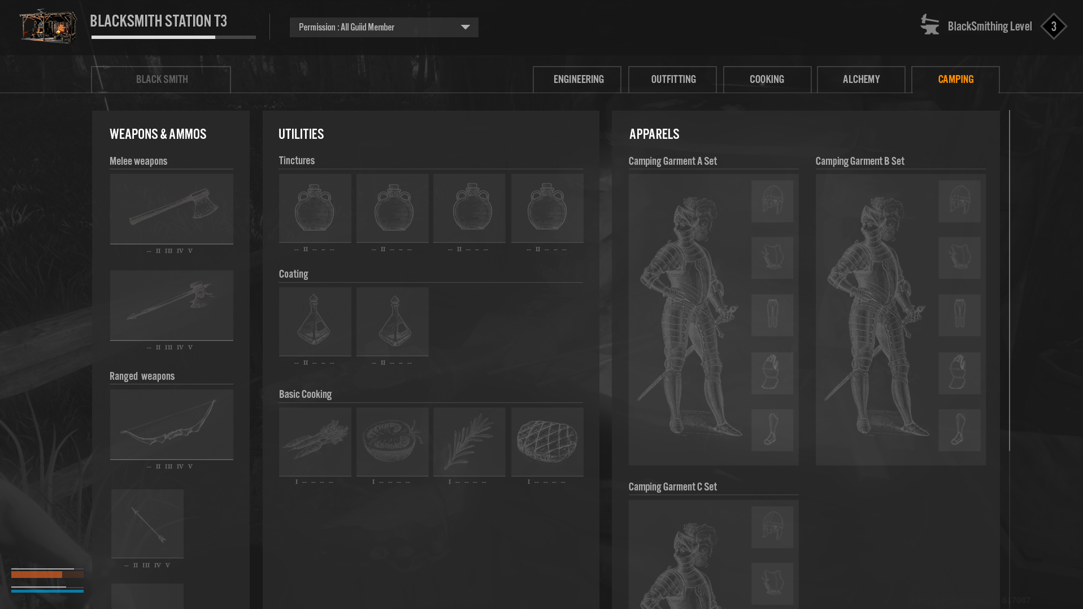Go to the Cooking tab

coord(767,80)
